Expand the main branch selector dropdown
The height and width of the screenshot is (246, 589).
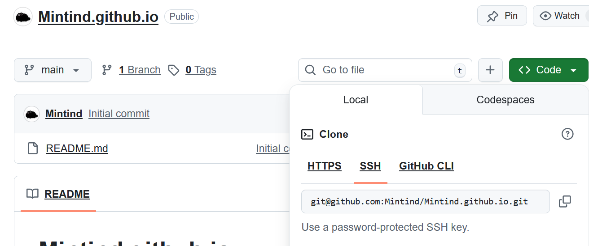click(53, 70)
